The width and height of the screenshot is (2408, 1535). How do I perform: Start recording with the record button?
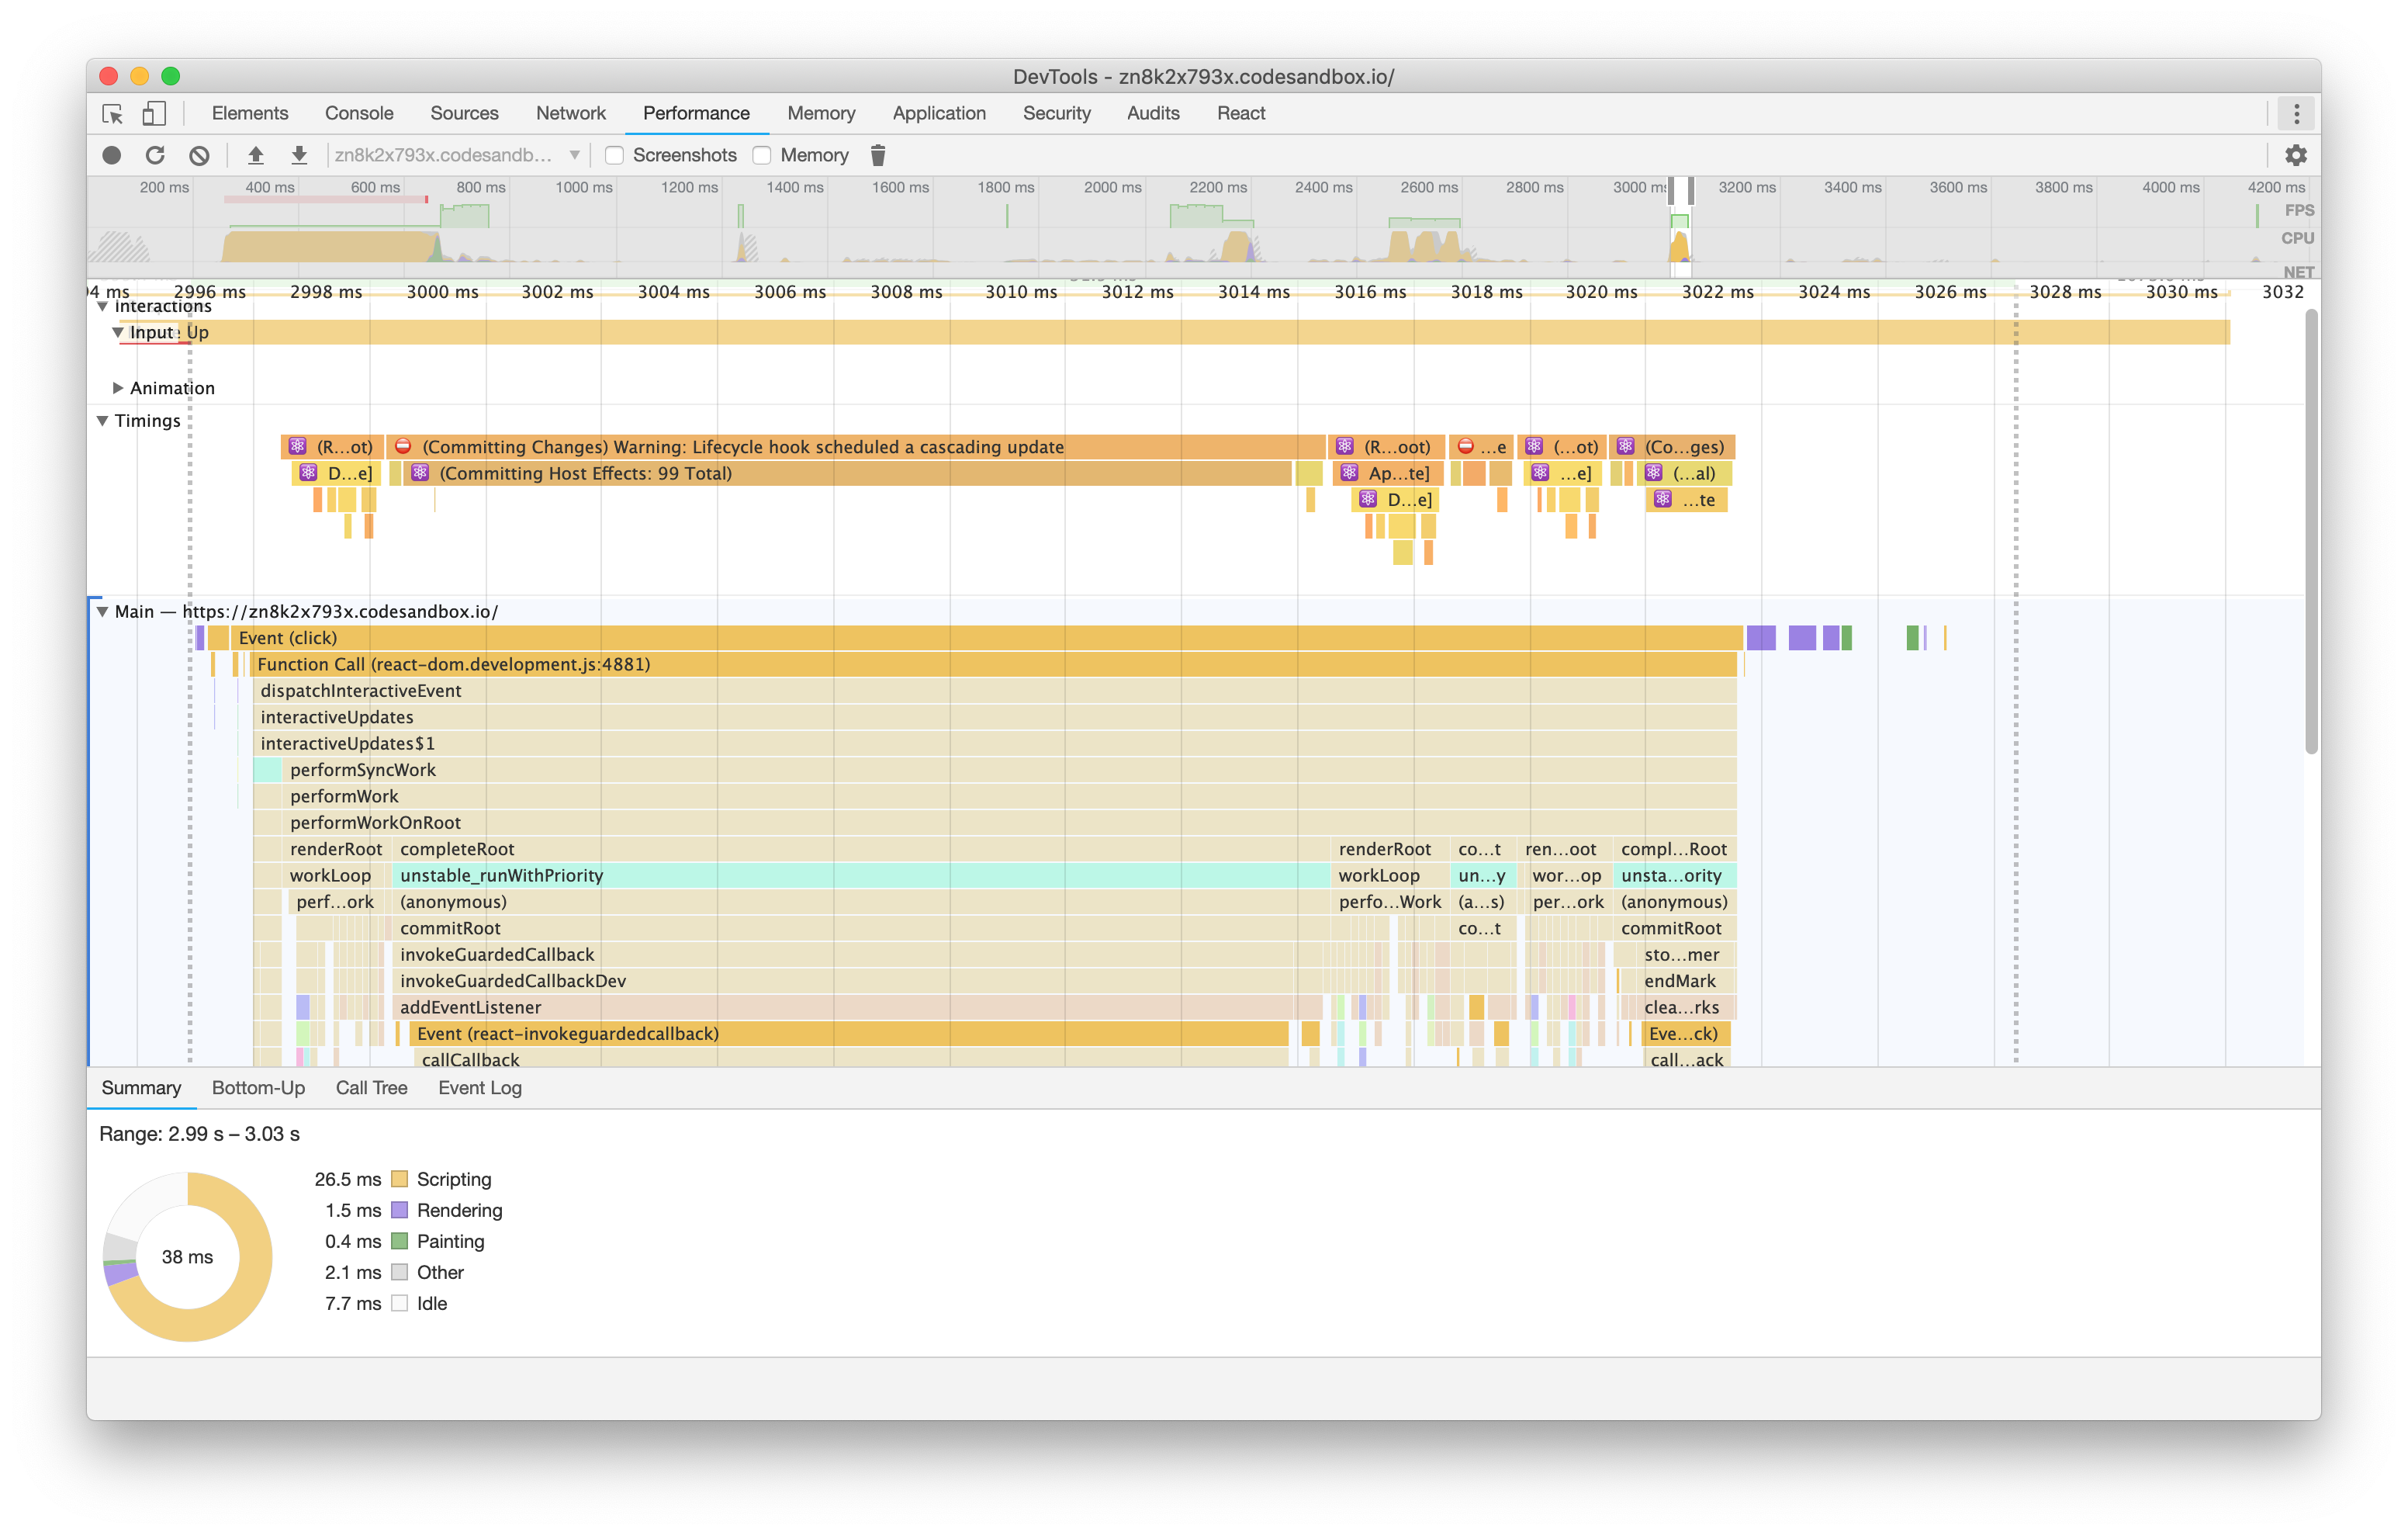(x=112, y=155)
